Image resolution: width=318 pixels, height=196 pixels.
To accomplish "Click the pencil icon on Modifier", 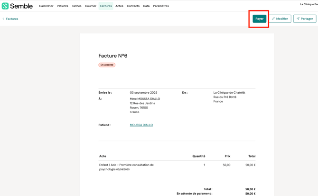I will pyautogui.click(x=273, y=19).
